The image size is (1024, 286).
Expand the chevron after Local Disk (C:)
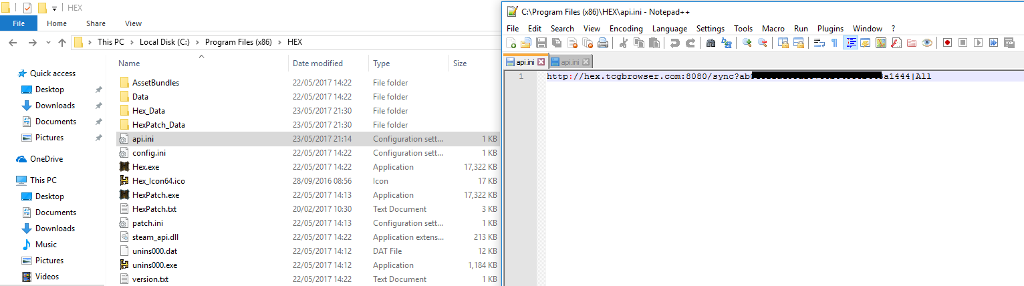[197, 42]
